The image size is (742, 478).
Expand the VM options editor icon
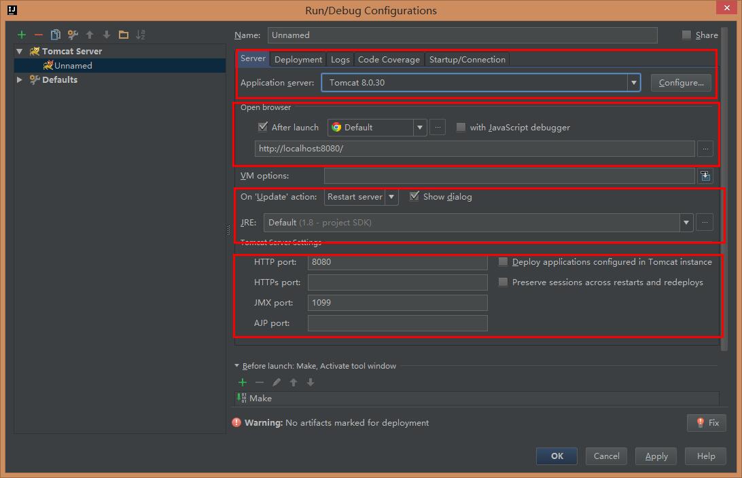coord(705,176)
